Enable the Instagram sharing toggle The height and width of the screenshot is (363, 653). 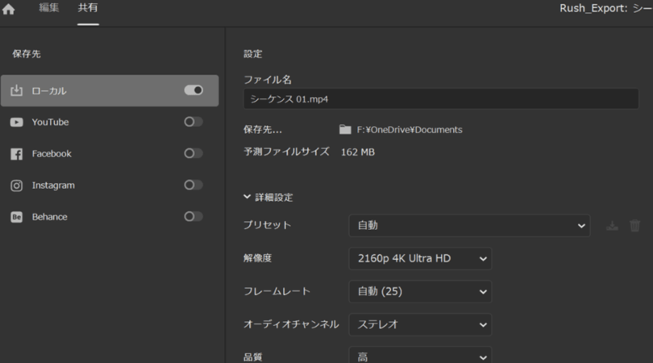193,185
